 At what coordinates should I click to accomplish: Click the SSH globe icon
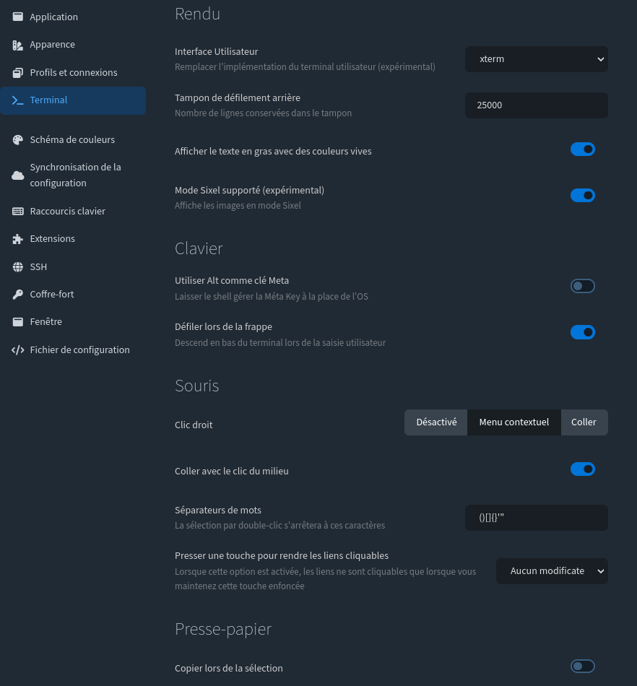18,267
